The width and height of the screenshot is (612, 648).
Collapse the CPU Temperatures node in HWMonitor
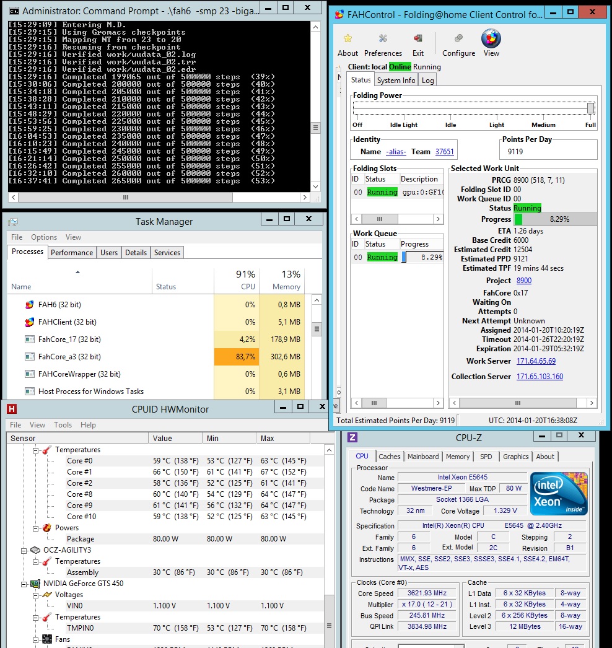pyautogui.click(x=35, y=450)
